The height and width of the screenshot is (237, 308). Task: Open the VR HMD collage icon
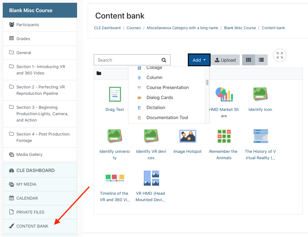[151, 178]
